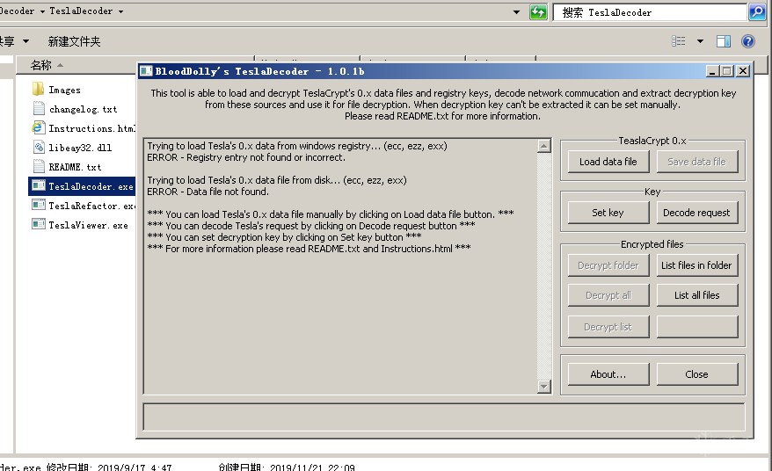Screen dimensions: 772x471
Task: Select the TeslaRefactor.exe file icon
Action: pos(39,206)
